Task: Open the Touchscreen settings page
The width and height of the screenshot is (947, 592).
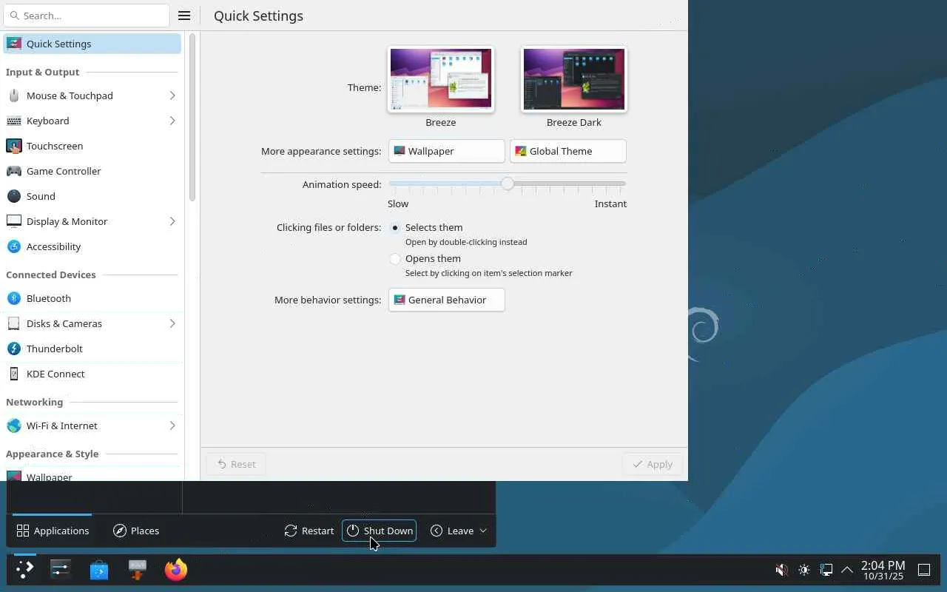Action: tap(93, 146)
